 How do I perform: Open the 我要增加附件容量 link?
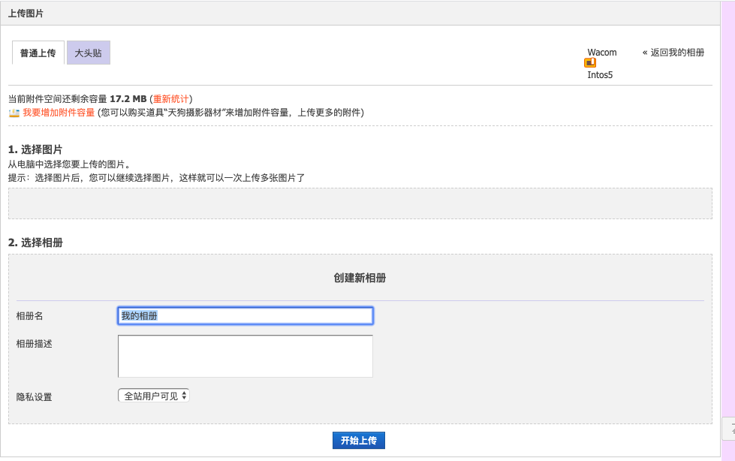[59, 113]
